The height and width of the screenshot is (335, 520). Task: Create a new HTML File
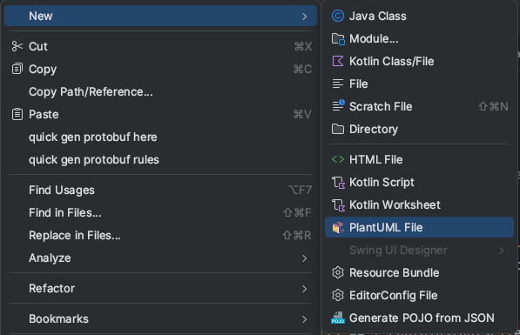pyautogui.click(x=419, y=159)
